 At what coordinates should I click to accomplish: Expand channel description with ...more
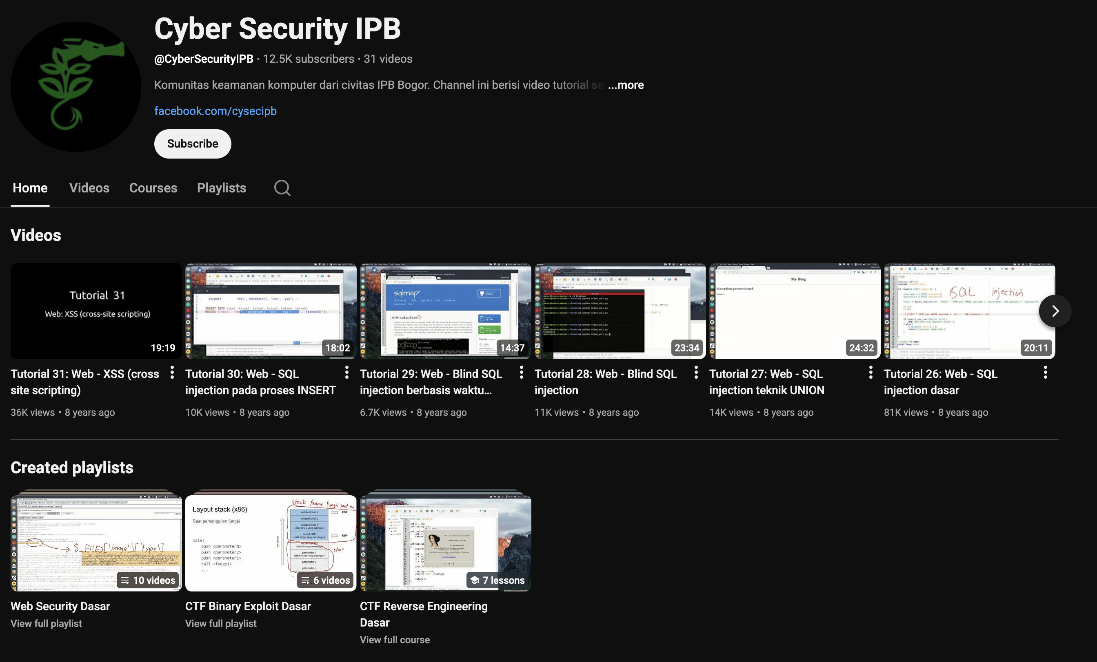626,85
